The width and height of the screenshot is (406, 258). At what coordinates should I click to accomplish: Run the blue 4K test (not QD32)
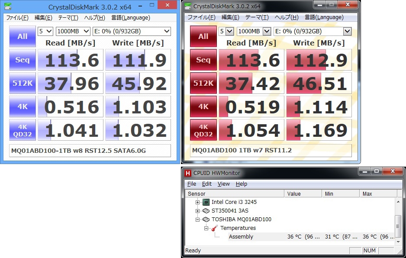[23, 106]
